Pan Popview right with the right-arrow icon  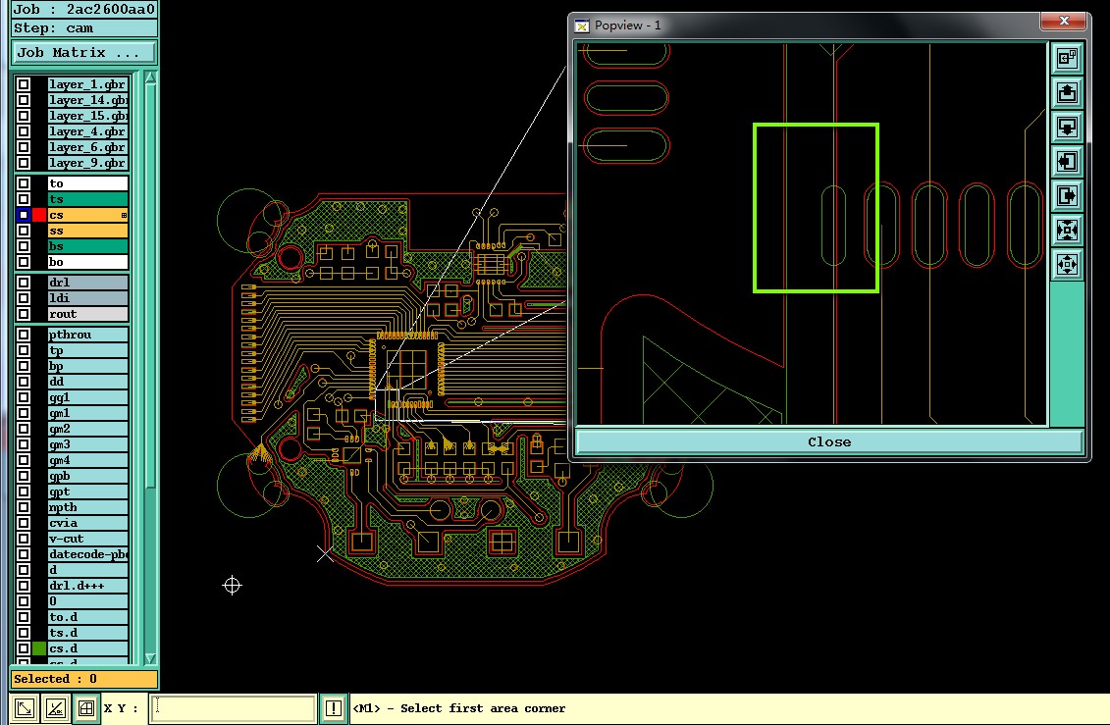[x=1067, y=196]
